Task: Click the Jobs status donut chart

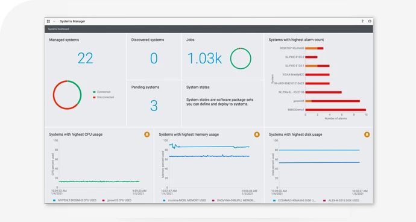Action: tap(241, 59)
